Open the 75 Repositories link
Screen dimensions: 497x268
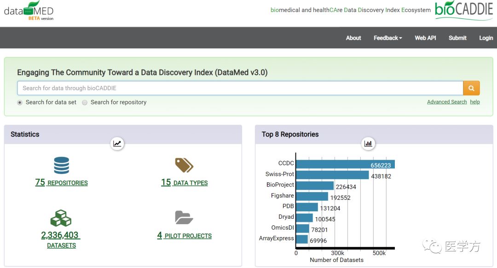click(61, 183)
